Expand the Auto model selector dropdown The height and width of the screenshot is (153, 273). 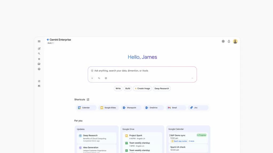[x=50, y=43]
